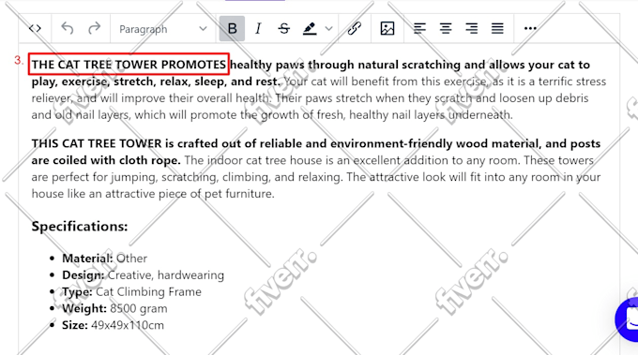Select the 'Weight: 8500 gram' bullet
Viewport: 638px width, 355px height.
pos(114,308)
